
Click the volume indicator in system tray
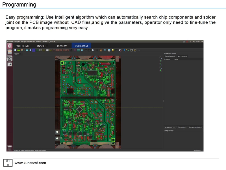[x=194, y=41]
